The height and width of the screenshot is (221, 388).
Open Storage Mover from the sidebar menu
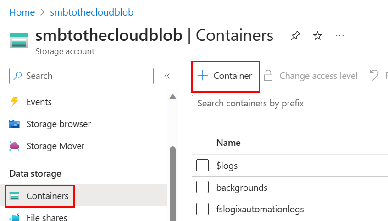pos(55,146)
